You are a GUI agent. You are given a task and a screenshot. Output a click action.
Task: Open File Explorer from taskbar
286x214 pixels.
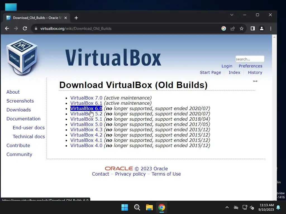[149, 207]
